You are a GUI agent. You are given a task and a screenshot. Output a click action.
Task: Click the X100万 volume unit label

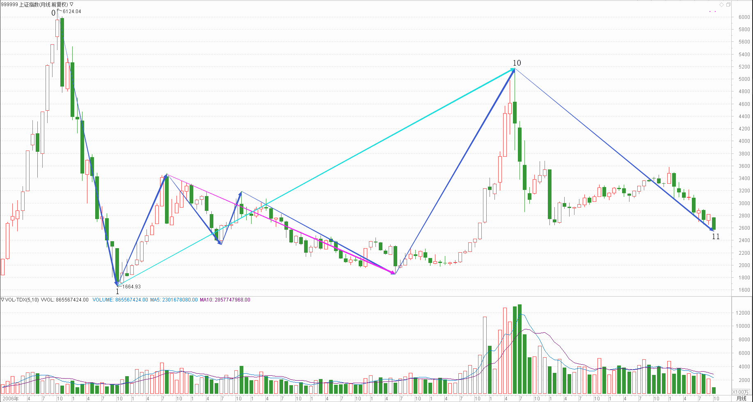click(x=741, y=392)
